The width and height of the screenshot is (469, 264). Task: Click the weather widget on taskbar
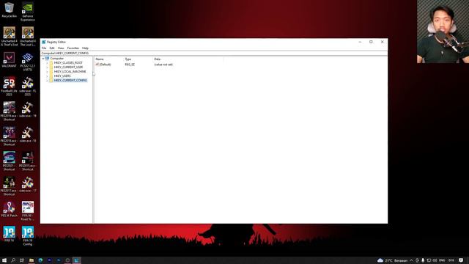[x=392, y=260]
